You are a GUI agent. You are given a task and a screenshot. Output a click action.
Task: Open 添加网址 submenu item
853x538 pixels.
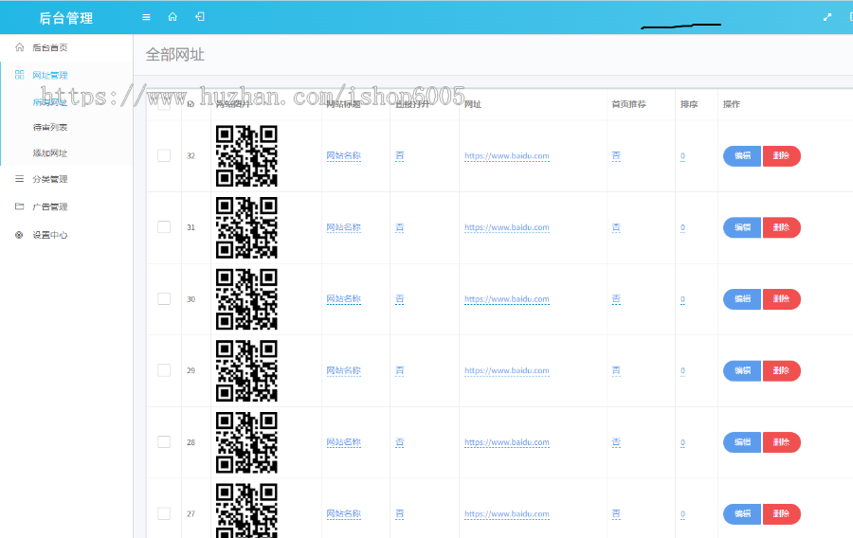pyautogui.click(x=50, y=153)
